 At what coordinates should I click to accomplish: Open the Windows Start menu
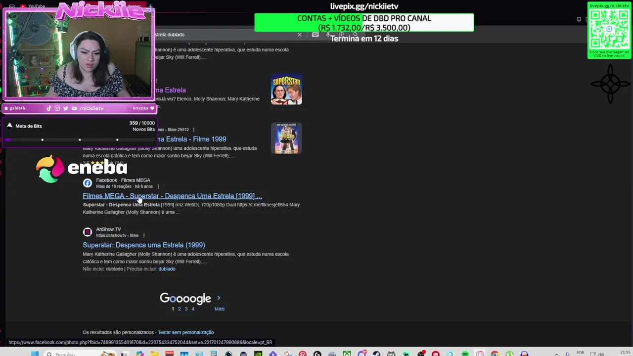35,354
